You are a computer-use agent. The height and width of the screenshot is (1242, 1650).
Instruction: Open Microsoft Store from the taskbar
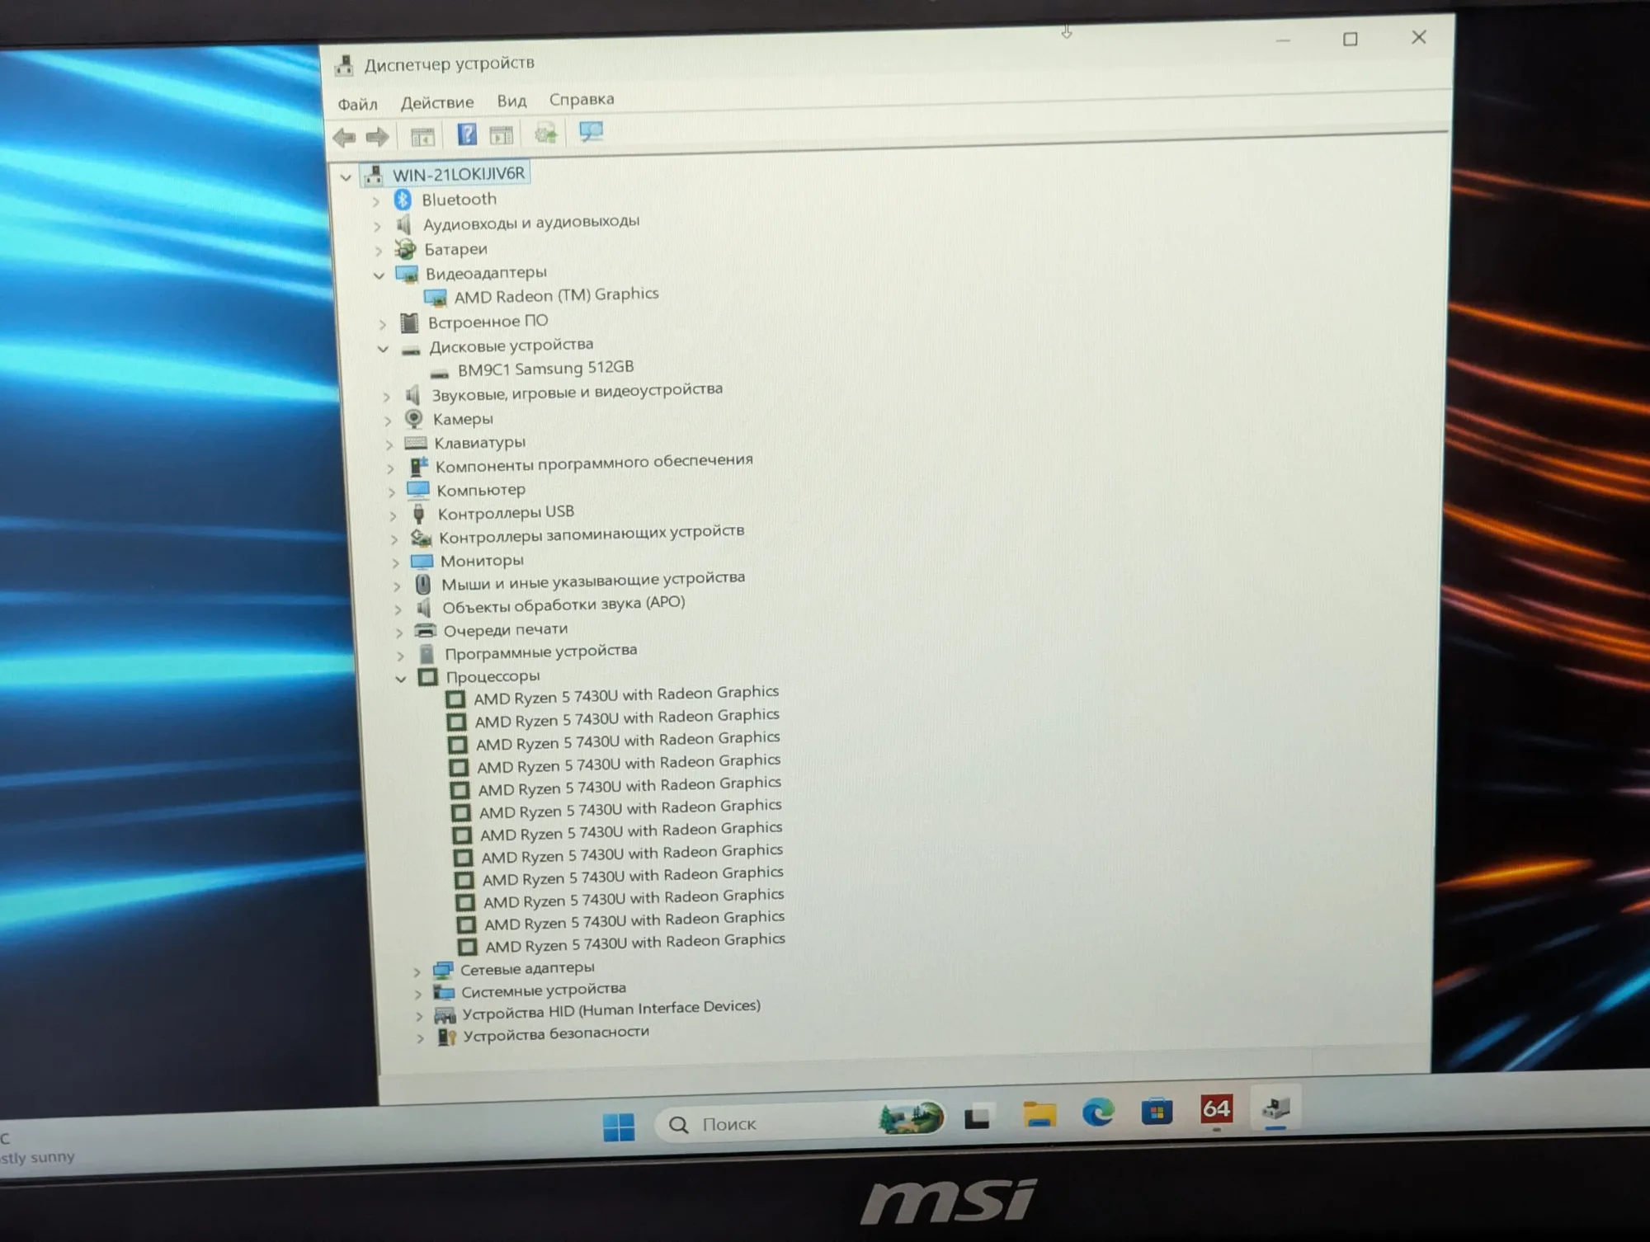click(x=1157, y=1113)
